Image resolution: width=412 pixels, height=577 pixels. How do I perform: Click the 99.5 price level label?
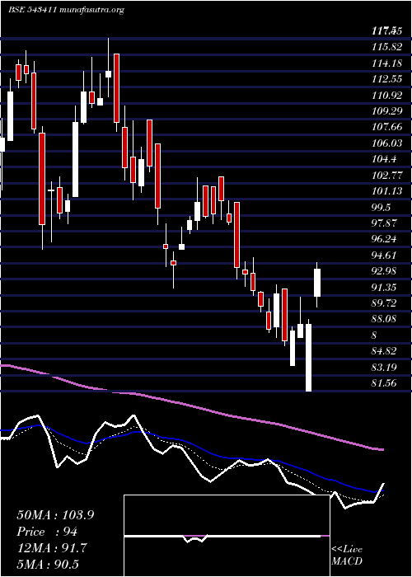point(381,207)
